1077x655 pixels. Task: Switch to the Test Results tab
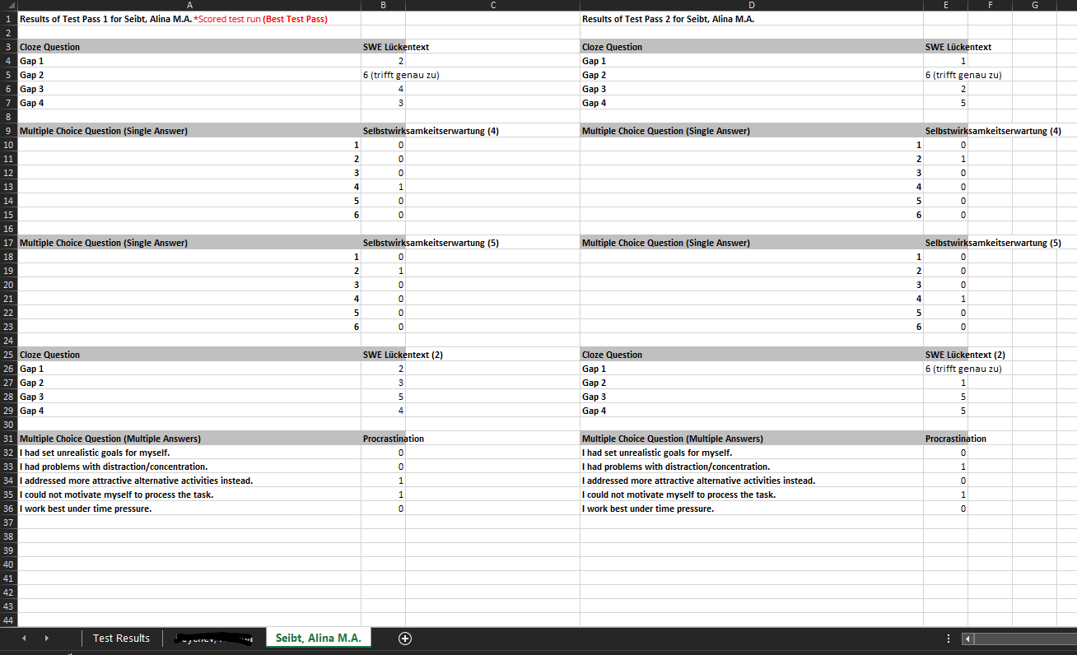[121, 638]
